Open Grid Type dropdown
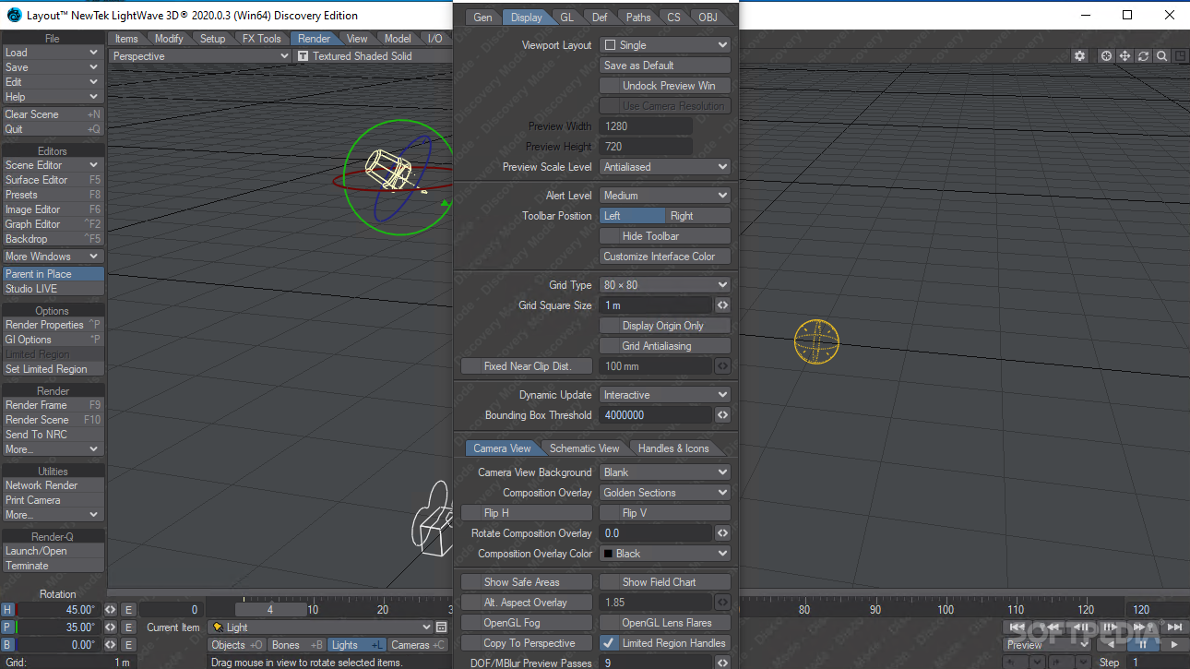The image size is (1190, 669). [x=664, y=285]
